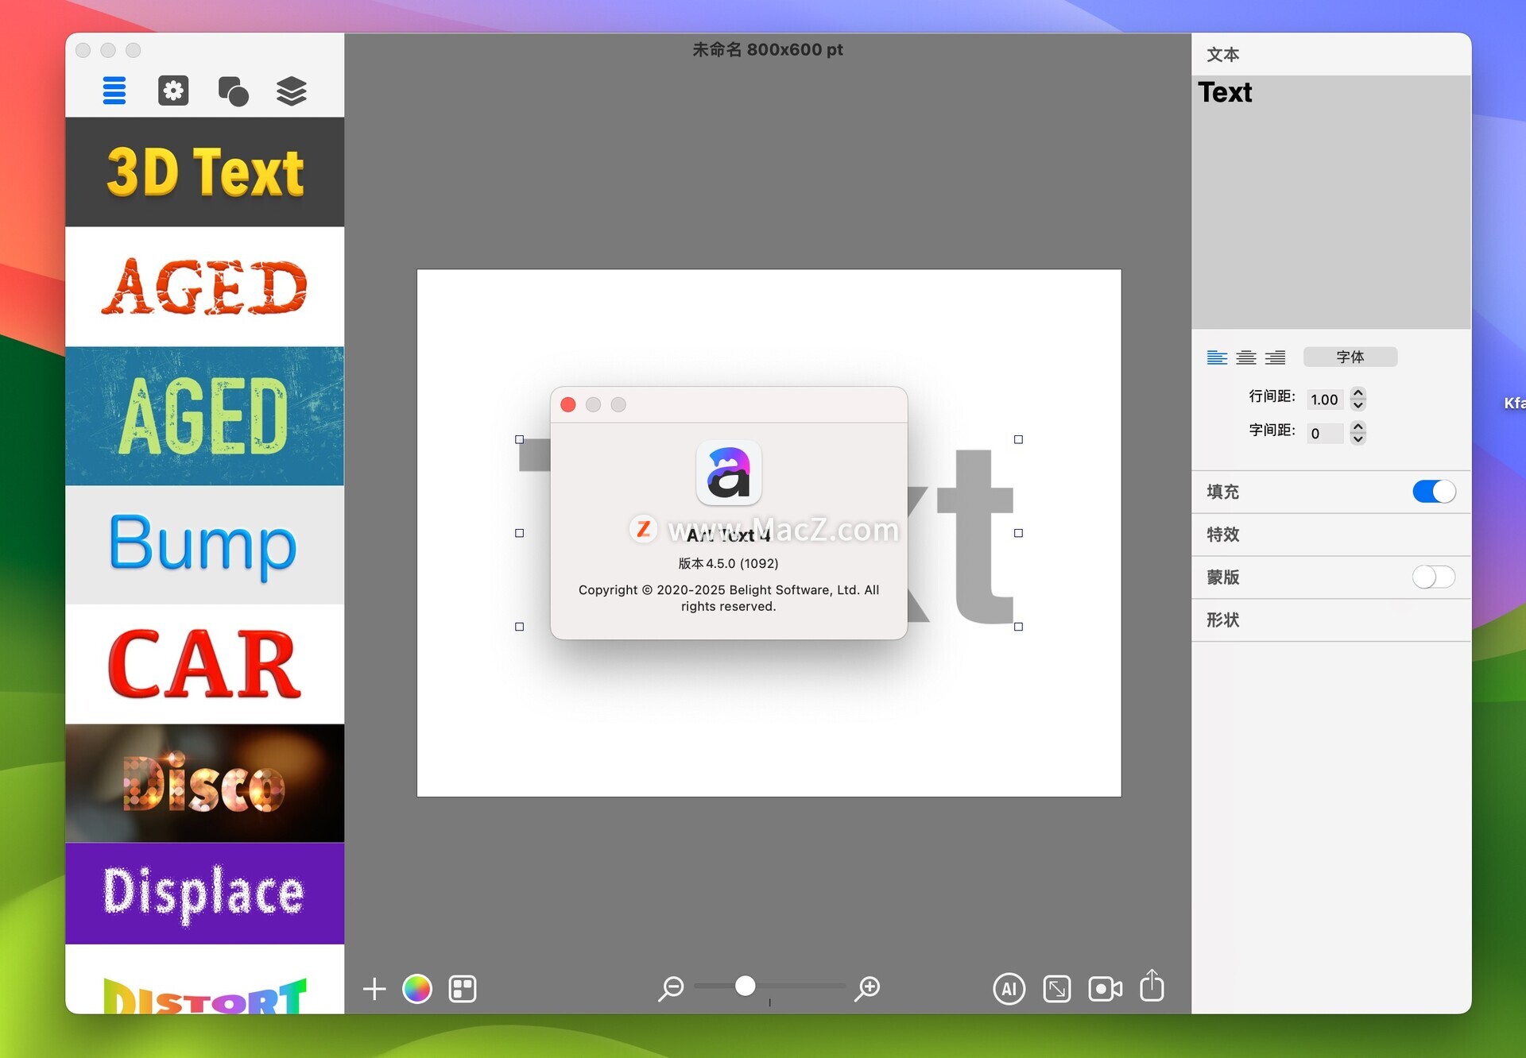The image size is (1526, 1058).
Task: Click the zoom in magnifier
Action: [x=867, y=988]
